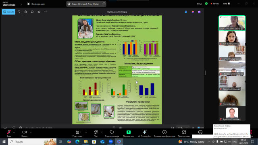Expand video options arrow next to Видео
Image resolution: width=258 pixels, height=145 pixels.
pyautogui.click(x=31, y=132)
